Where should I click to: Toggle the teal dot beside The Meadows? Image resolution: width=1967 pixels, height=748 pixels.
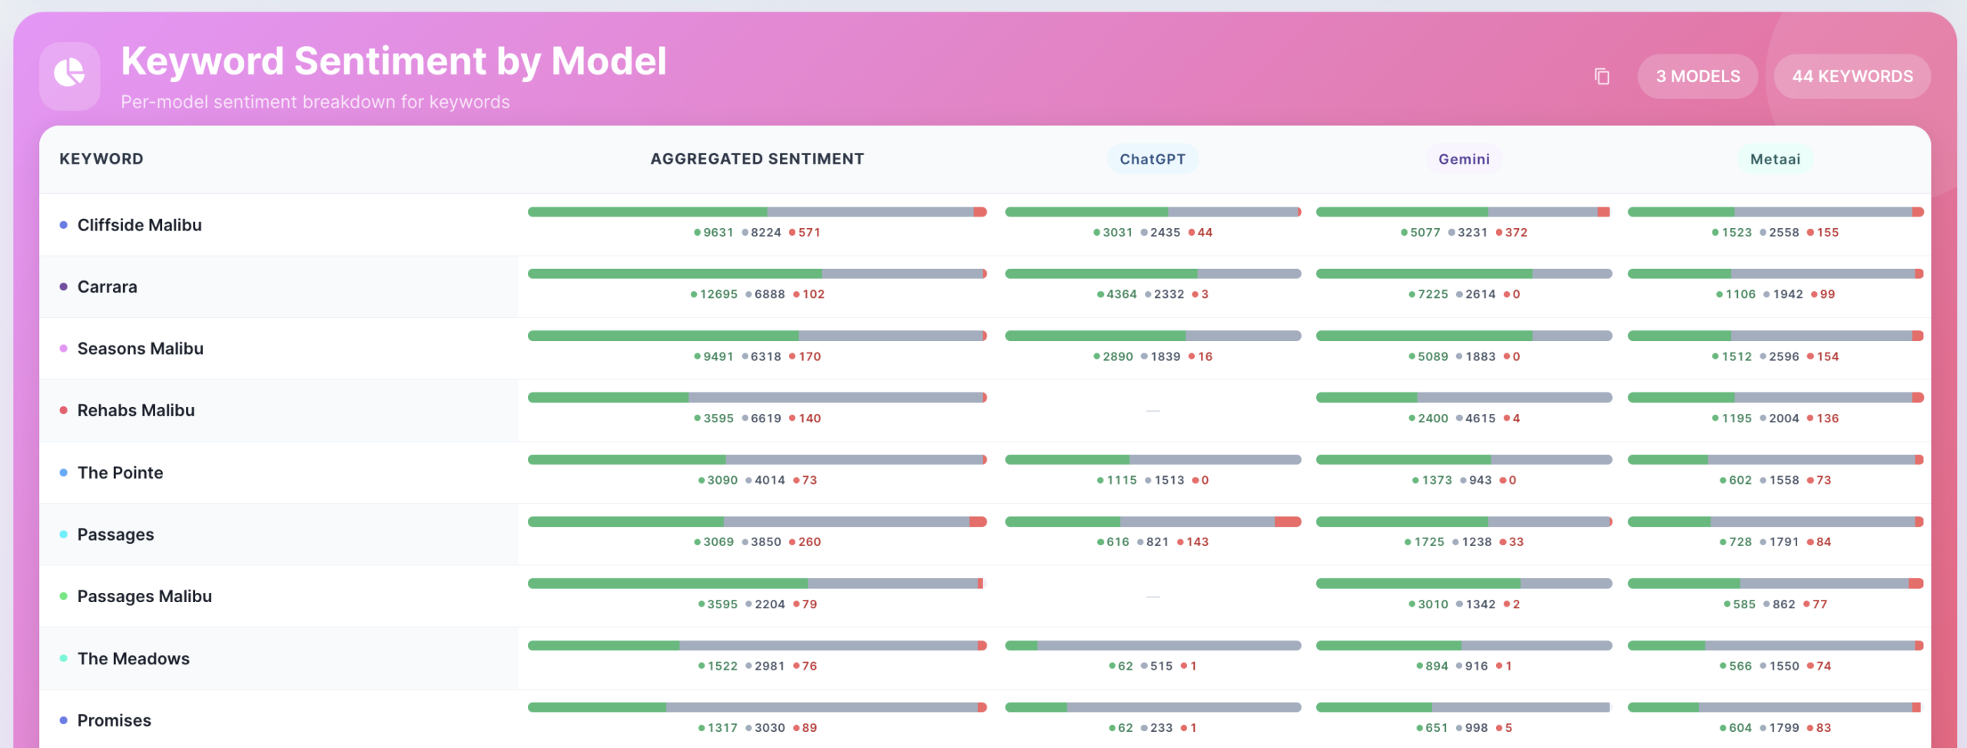point(63,658)
